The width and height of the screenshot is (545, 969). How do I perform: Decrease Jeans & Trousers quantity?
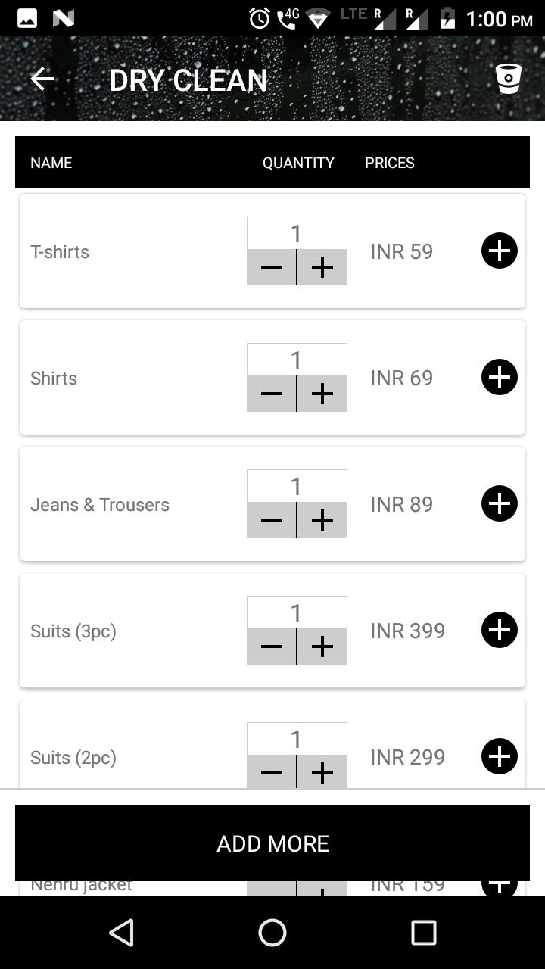[271, 520]
